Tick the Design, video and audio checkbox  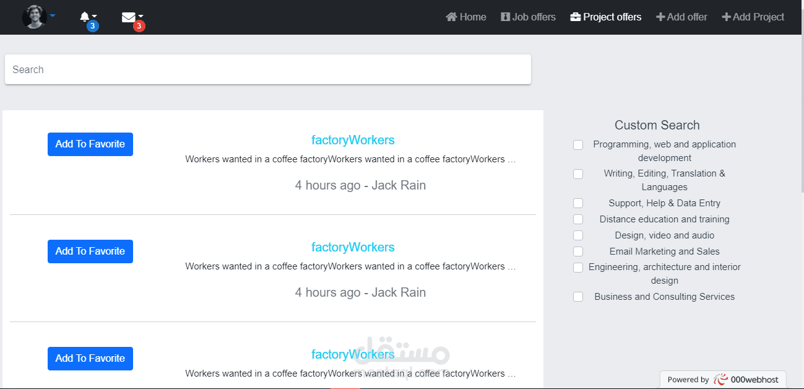578,235
